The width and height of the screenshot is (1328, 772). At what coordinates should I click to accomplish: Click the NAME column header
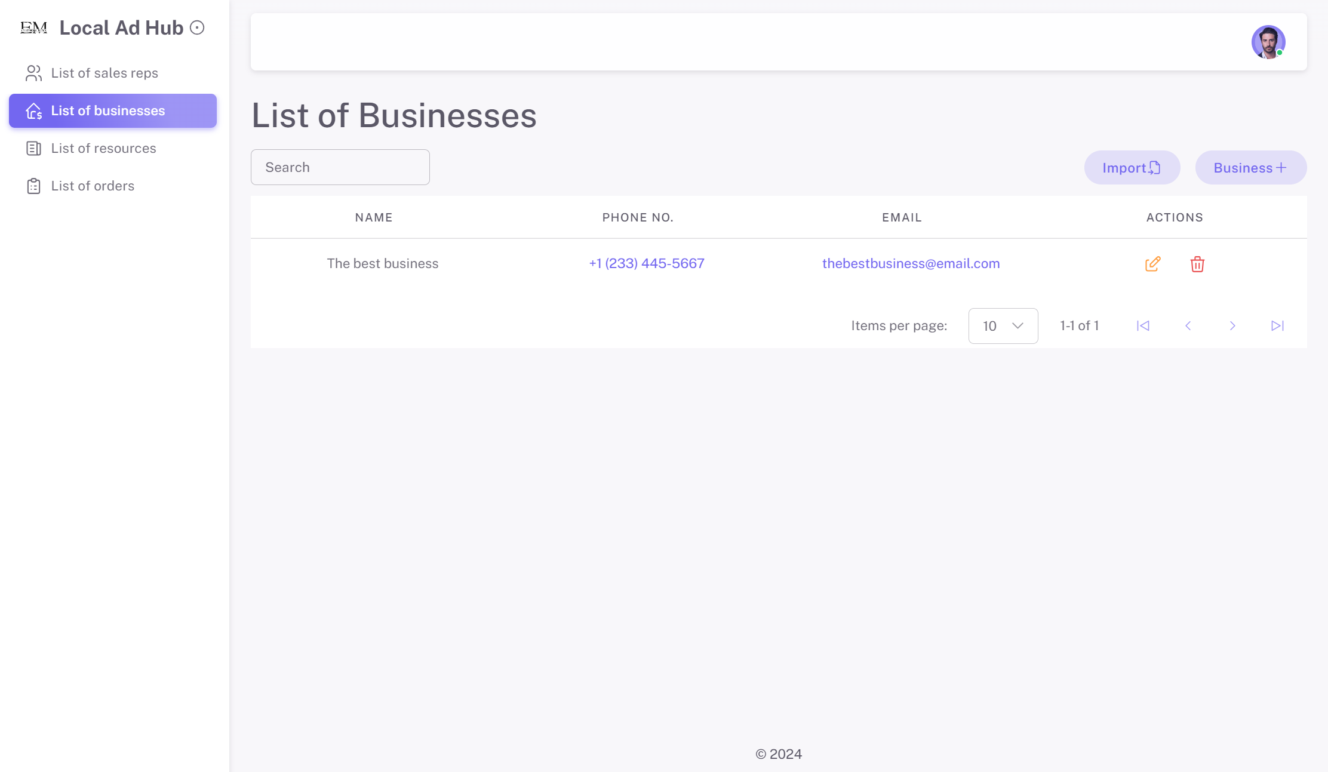click(374, 217)
